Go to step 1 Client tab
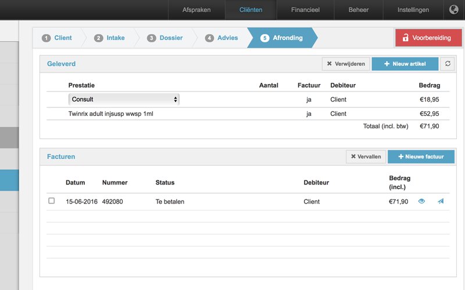 tap(57, 38)
